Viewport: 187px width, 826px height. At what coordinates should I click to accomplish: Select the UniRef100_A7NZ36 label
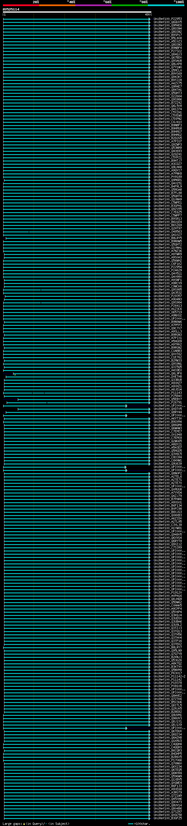tap(167, 251)
